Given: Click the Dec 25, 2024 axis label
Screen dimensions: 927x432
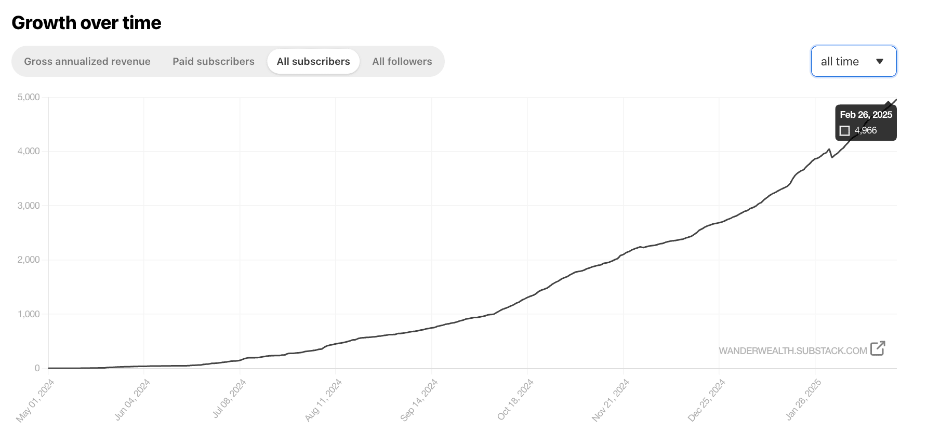Looking at the screenshot, I should 706,400.
